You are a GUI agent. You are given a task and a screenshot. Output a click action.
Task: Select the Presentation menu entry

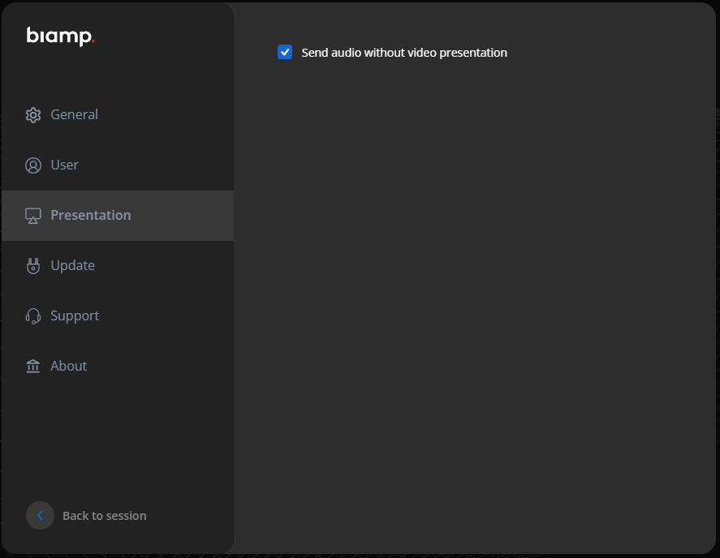[90, 215]
